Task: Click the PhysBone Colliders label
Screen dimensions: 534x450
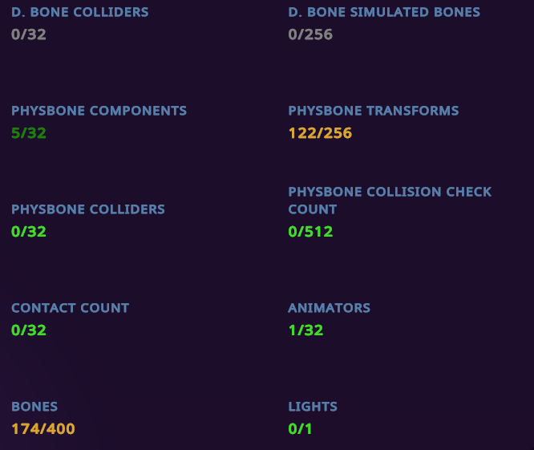Action: (87, 209)
